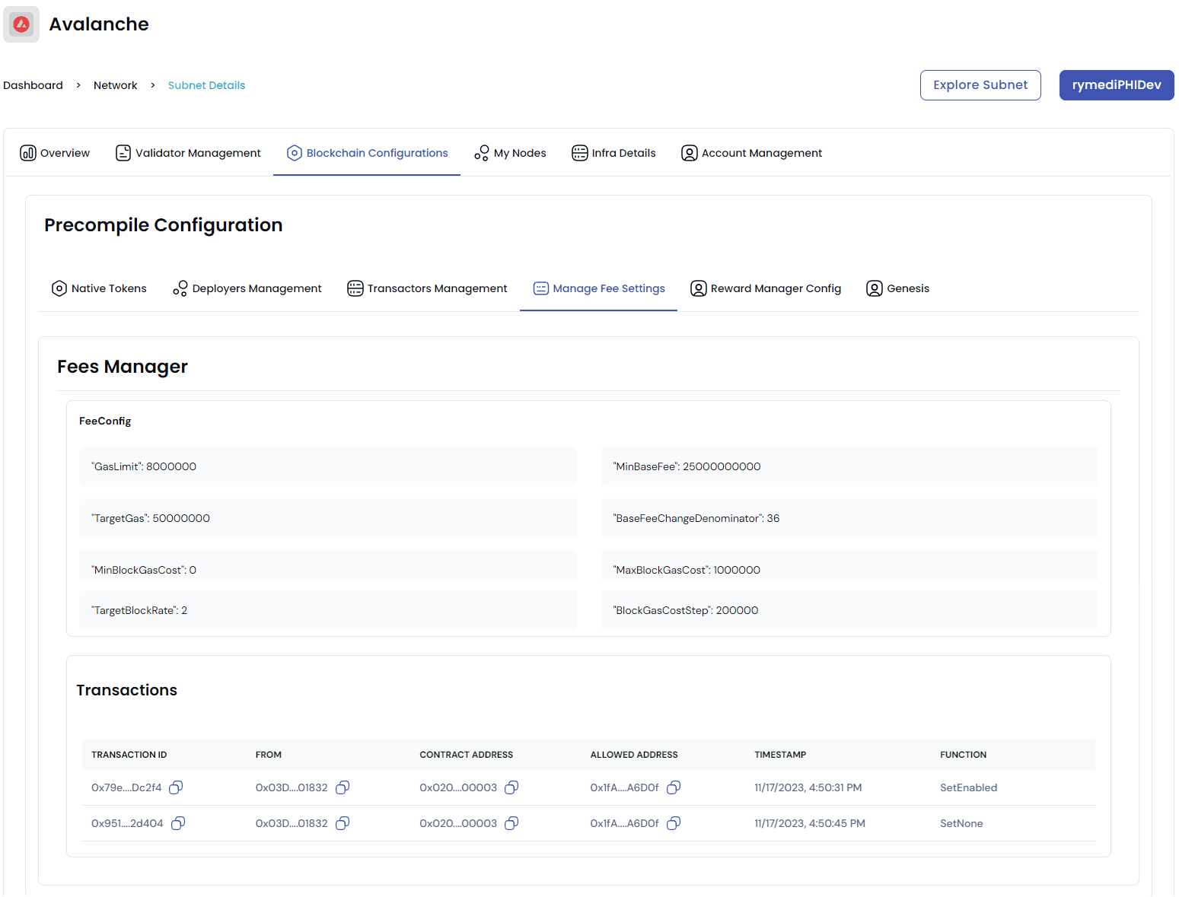Select Manage Fee Settings sub-tab

click(x=599, y=288)
